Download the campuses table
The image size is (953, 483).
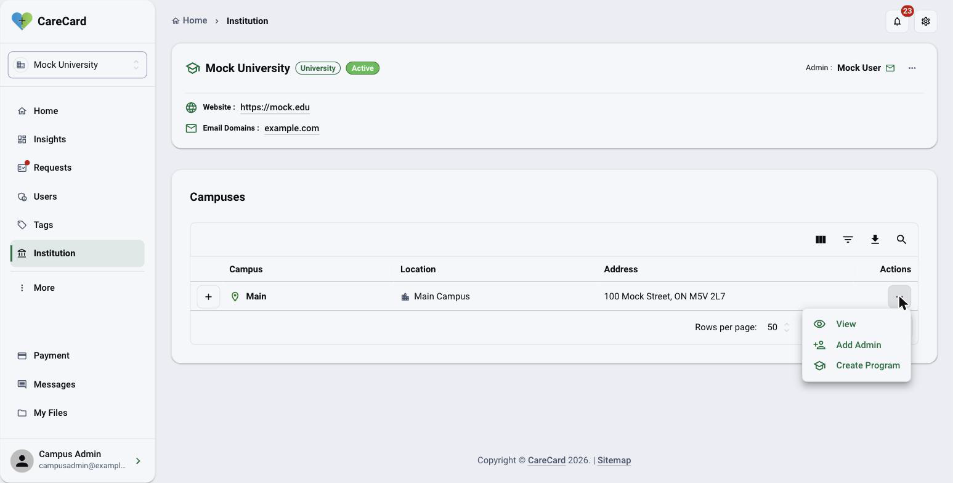click(875, 240)
